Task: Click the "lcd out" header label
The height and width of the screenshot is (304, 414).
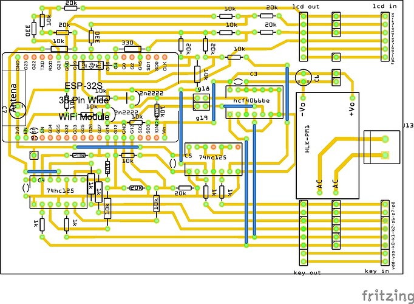Action: coord(306,7)
